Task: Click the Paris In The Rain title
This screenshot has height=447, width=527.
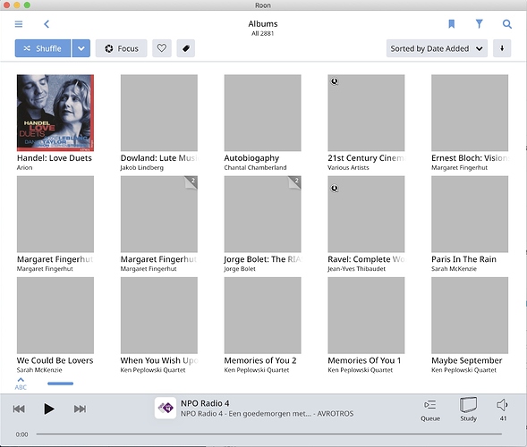Action: (x=463, y=259)
